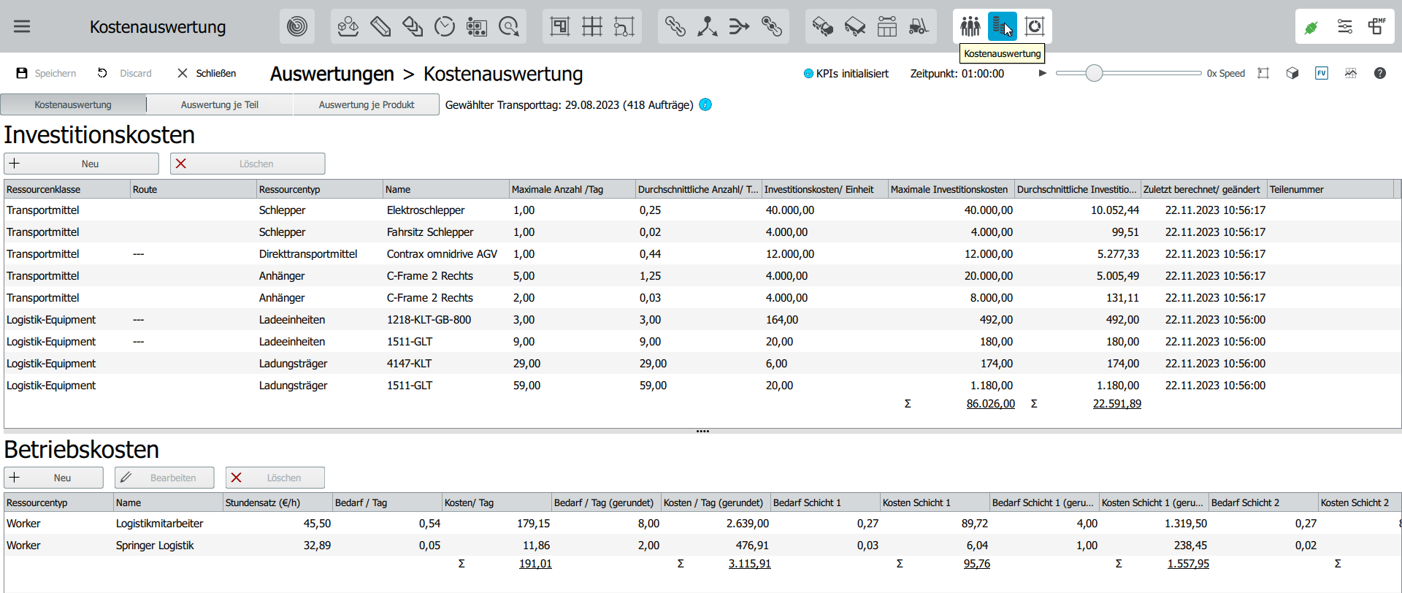1402x593 pixels.
Task: Click the 2D frame view icon
Action: 1263,73
